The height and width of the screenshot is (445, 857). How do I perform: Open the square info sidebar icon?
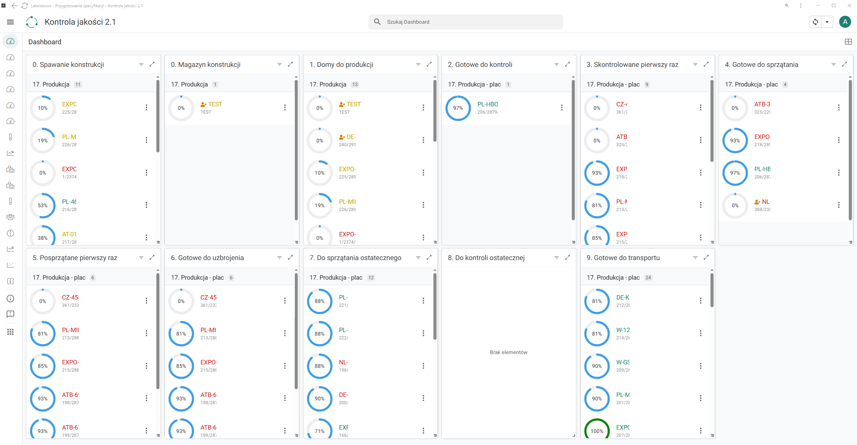tap(10, 281)
